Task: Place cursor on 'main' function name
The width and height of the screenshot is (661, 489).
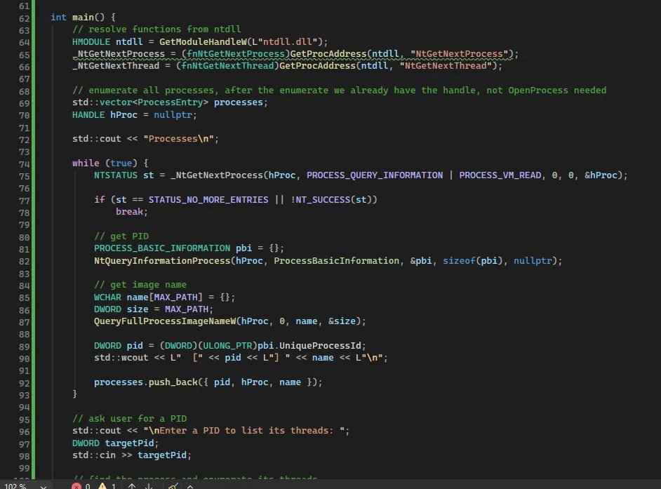Action: (83, 18)
